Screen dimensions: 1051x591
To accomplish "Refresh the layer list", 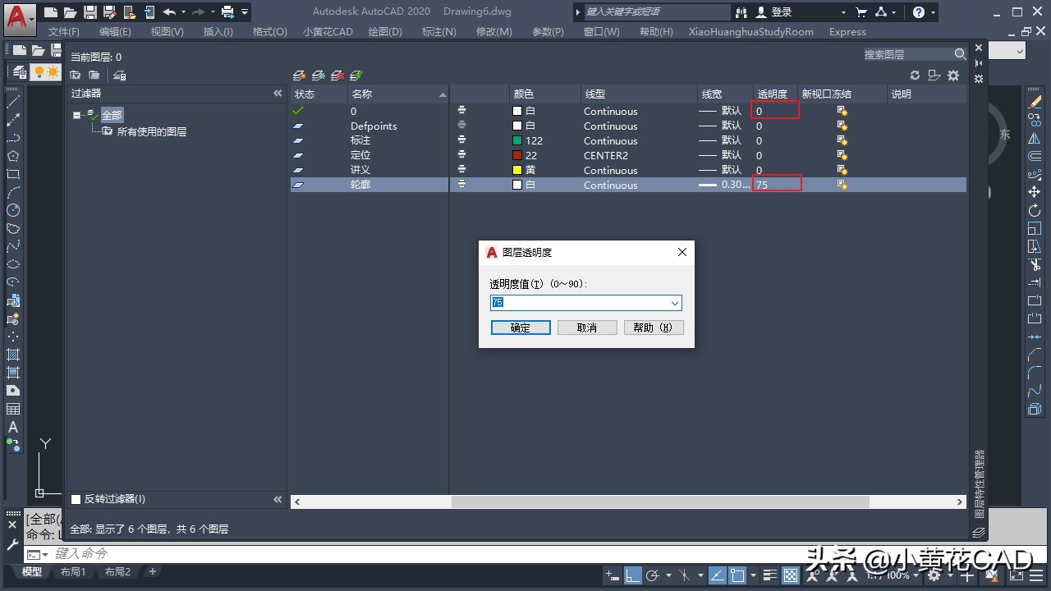I will coord(915,75).
